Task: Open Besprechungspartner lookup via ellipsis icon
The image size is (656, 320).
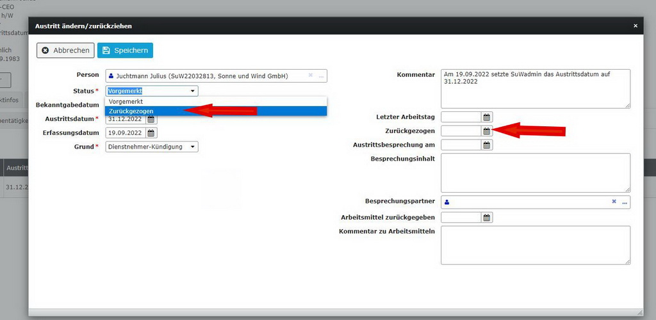Action: pyautogui.click(x=625, y=202)
